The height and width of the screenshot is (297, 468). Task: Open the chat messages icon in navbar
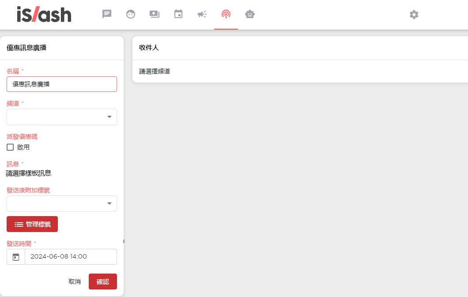(107, 14)
